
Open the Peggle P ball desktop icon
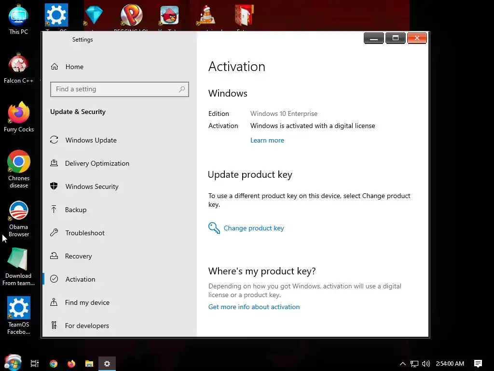point(132,15)
